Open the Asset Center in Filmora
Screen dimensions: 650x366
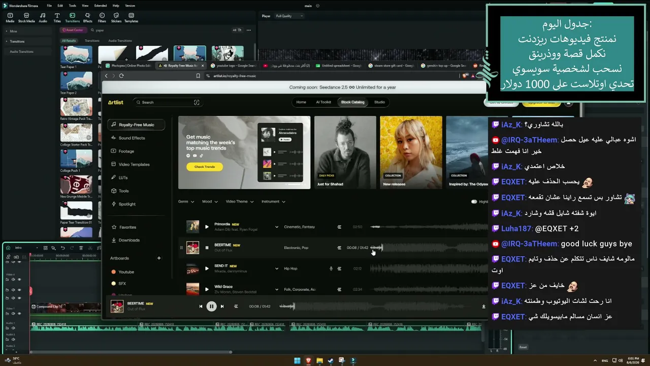coord(73,30)
